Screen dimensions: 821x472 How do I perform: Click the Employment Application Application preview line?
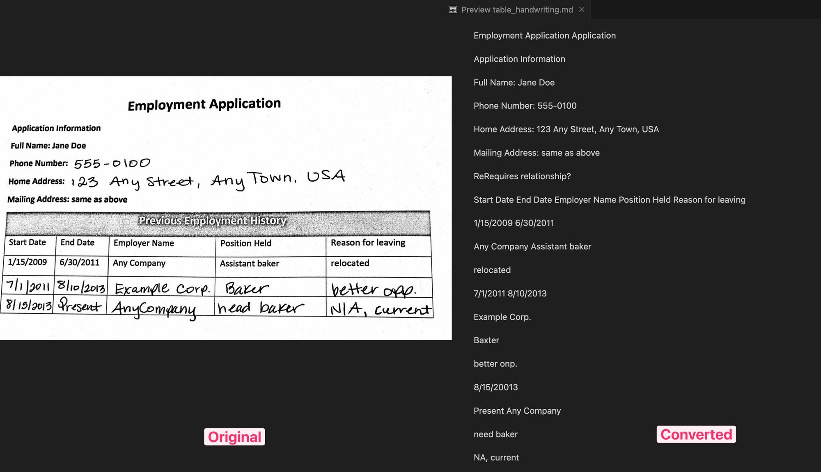pyautogui.click(x=544, y=36)
